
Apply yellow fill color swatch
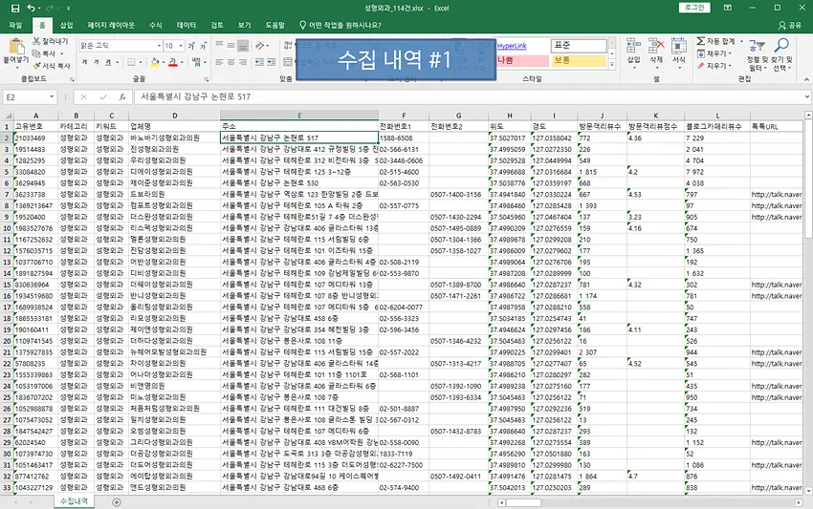(155, 62)
